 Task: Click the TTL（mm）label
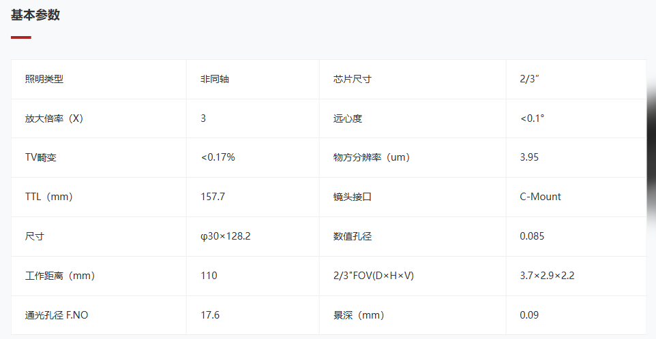point(49,197)
